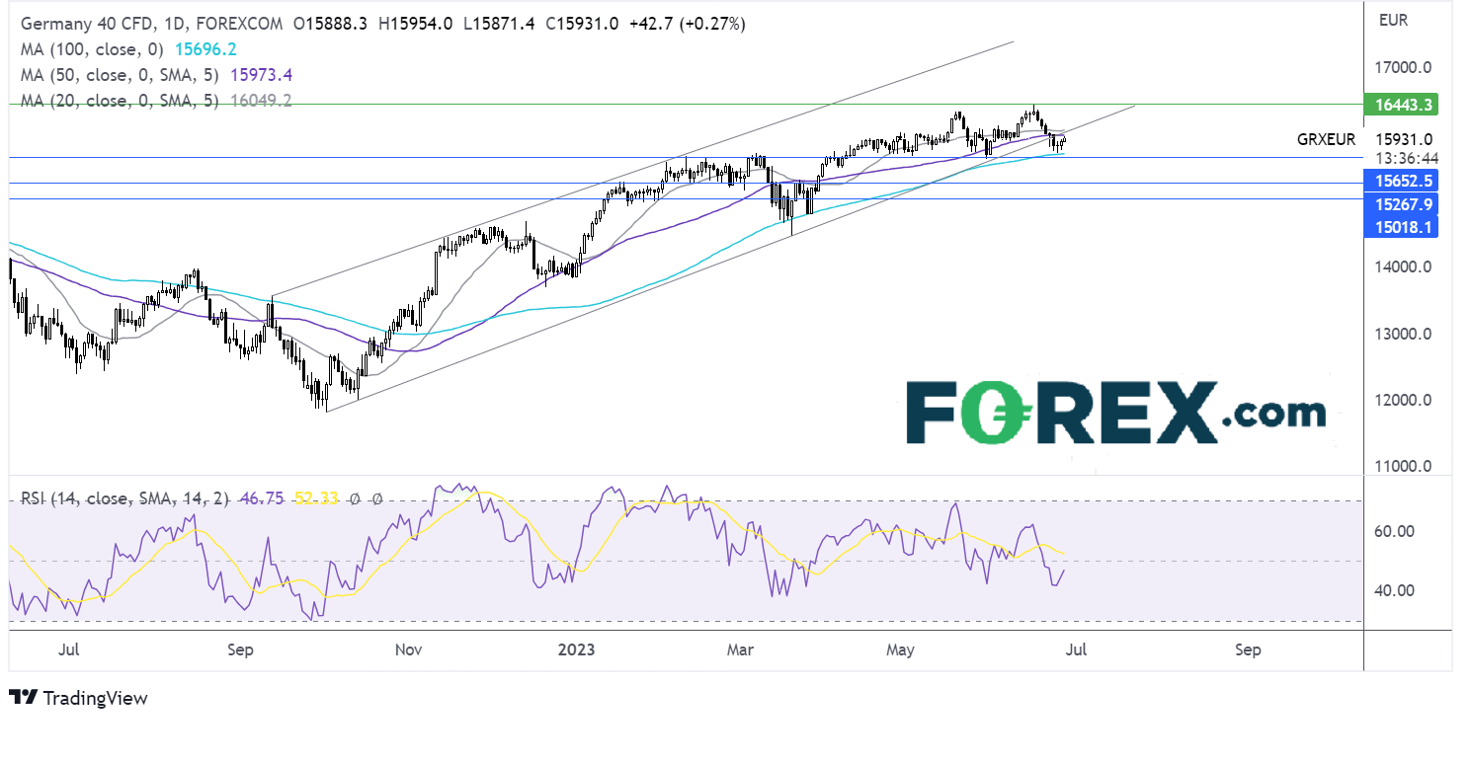The height and width of the screenshot is (763, 1473).
Task: Click the 15018.1 price label
Action: 1400,227
